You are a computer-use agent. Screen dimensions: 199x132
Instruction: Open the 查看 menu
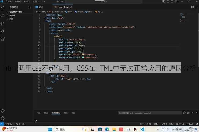click(36, 2)
